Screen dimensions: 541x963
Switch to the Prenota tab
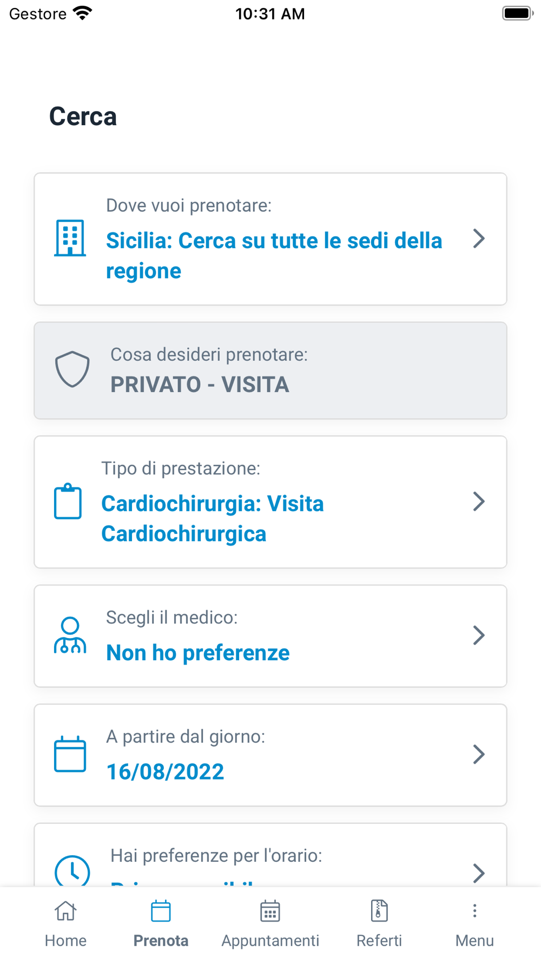point(161,924)
